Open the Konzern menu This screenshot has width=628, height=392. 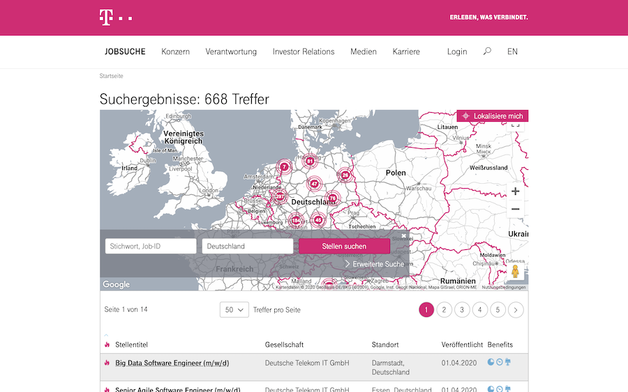[175, 52]
